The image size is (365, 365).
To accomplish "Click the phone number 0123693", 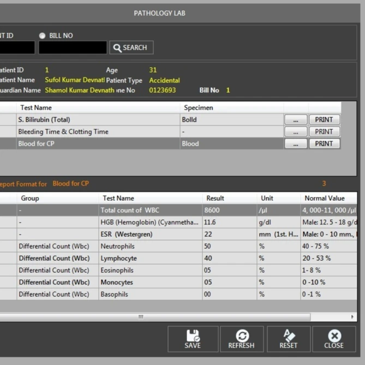I will pyautogui.click(x=162, y=91).
